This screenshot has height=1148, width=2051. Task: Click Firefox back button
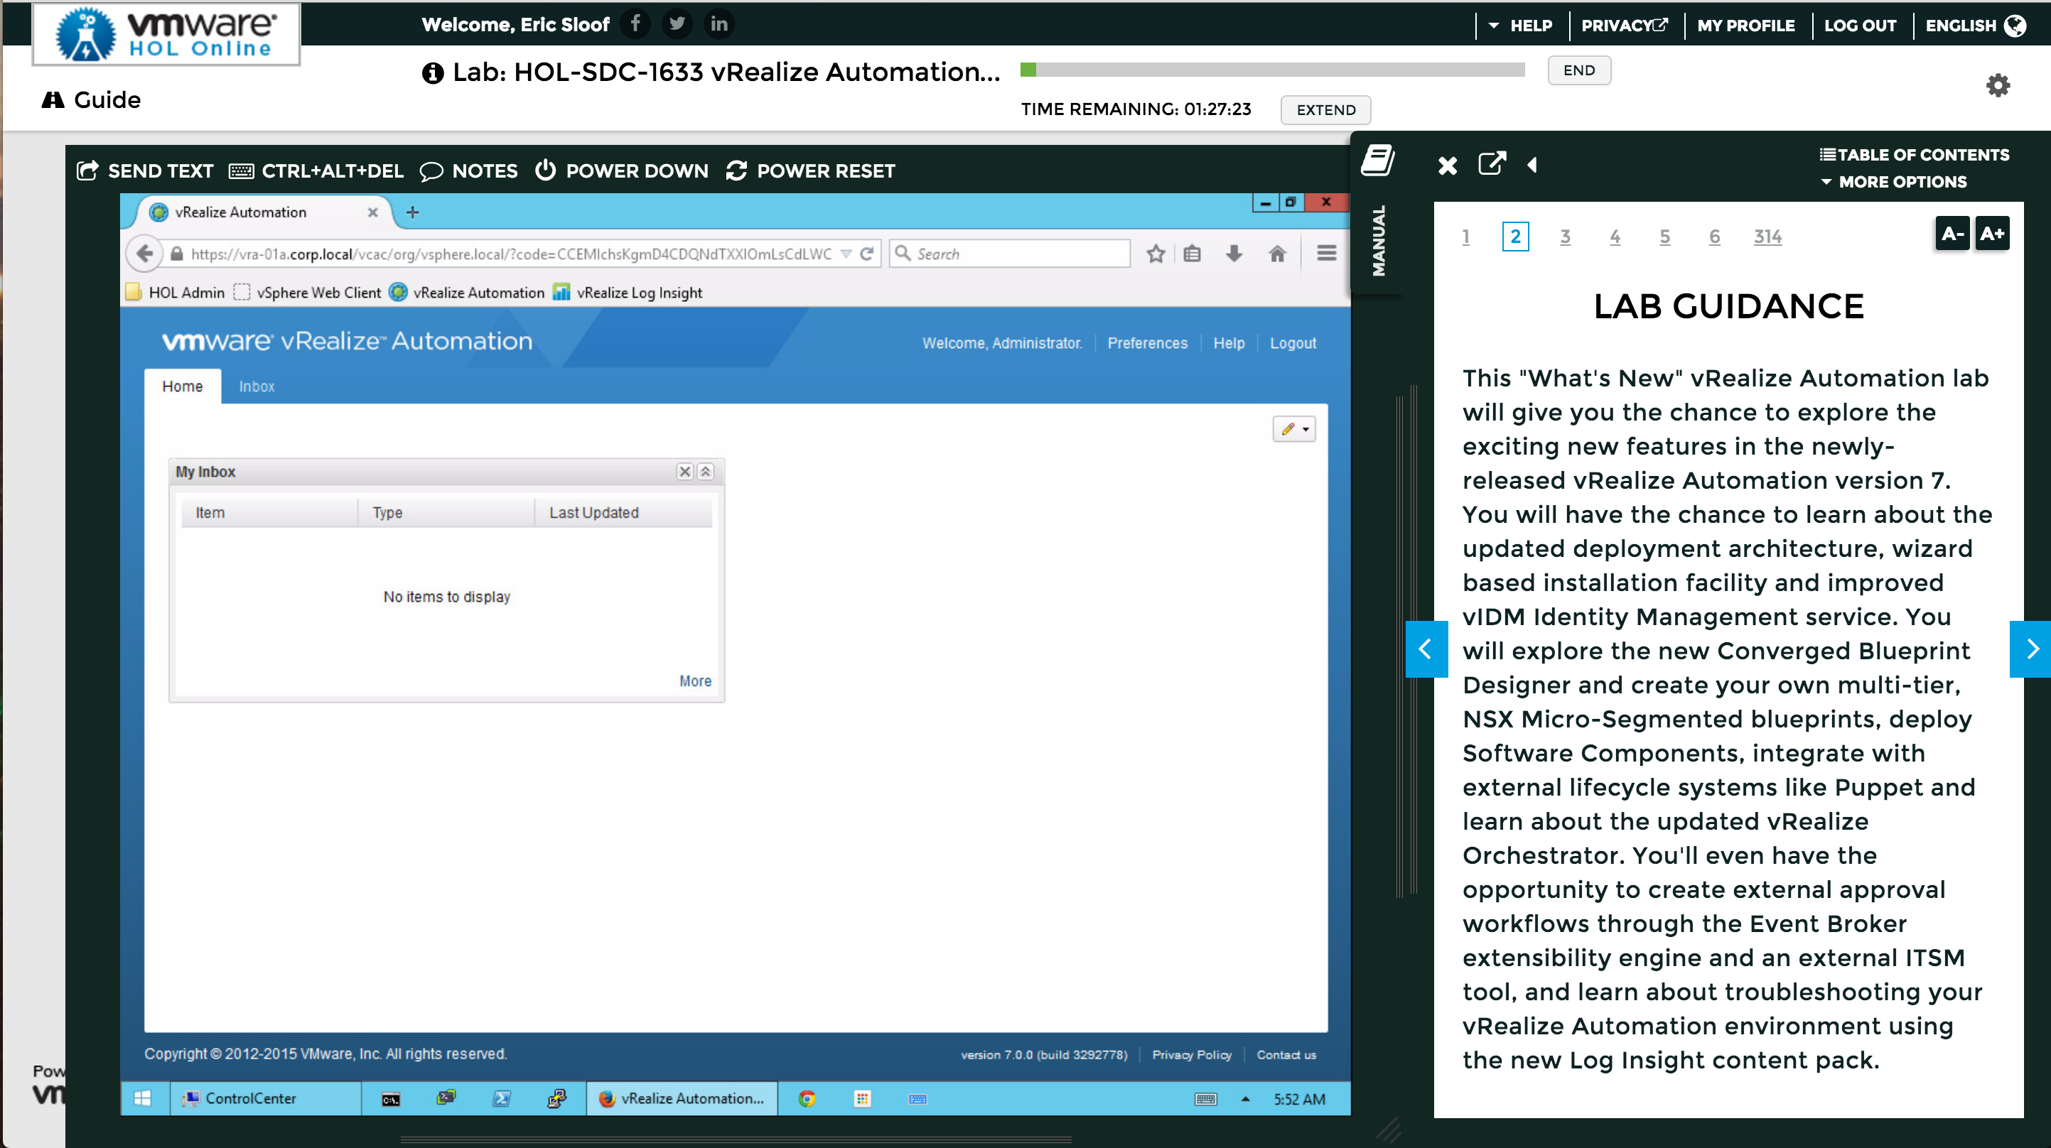pyautogui.click(x=144, y=253)
